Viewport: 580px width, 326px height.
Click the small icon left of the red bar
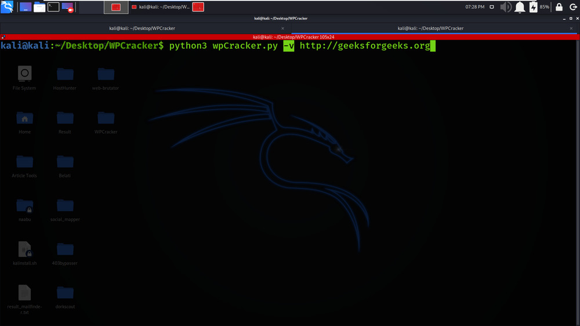pyautogui.click(x=3, y=37)
